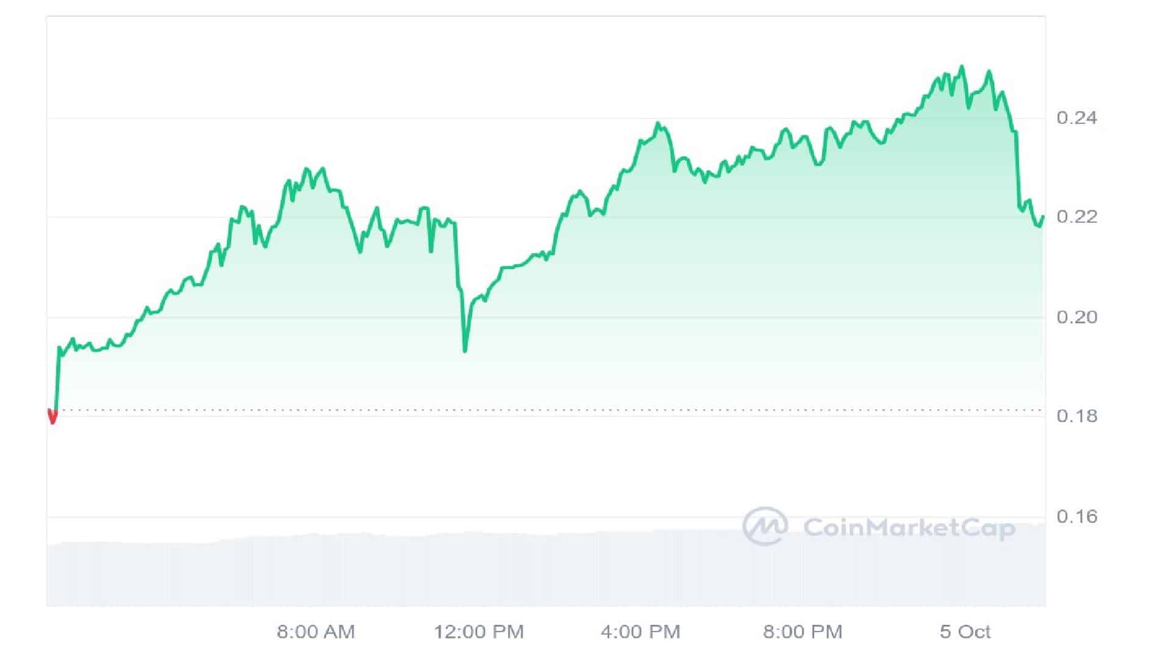Select the 8:00 AM time axis label
This screenshot has height=659, width=1171.
click(315, 632)
